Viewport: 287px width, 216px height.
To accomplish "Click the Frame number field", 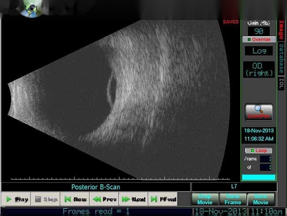I will click(265, 159).
